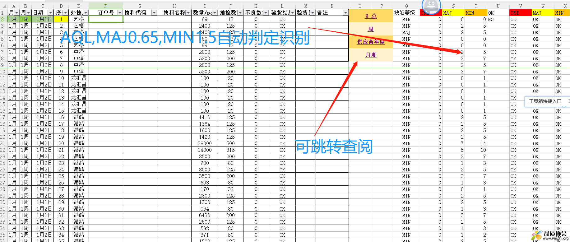Open the 验货结果 filter dropdown in column L

(292, 12)
